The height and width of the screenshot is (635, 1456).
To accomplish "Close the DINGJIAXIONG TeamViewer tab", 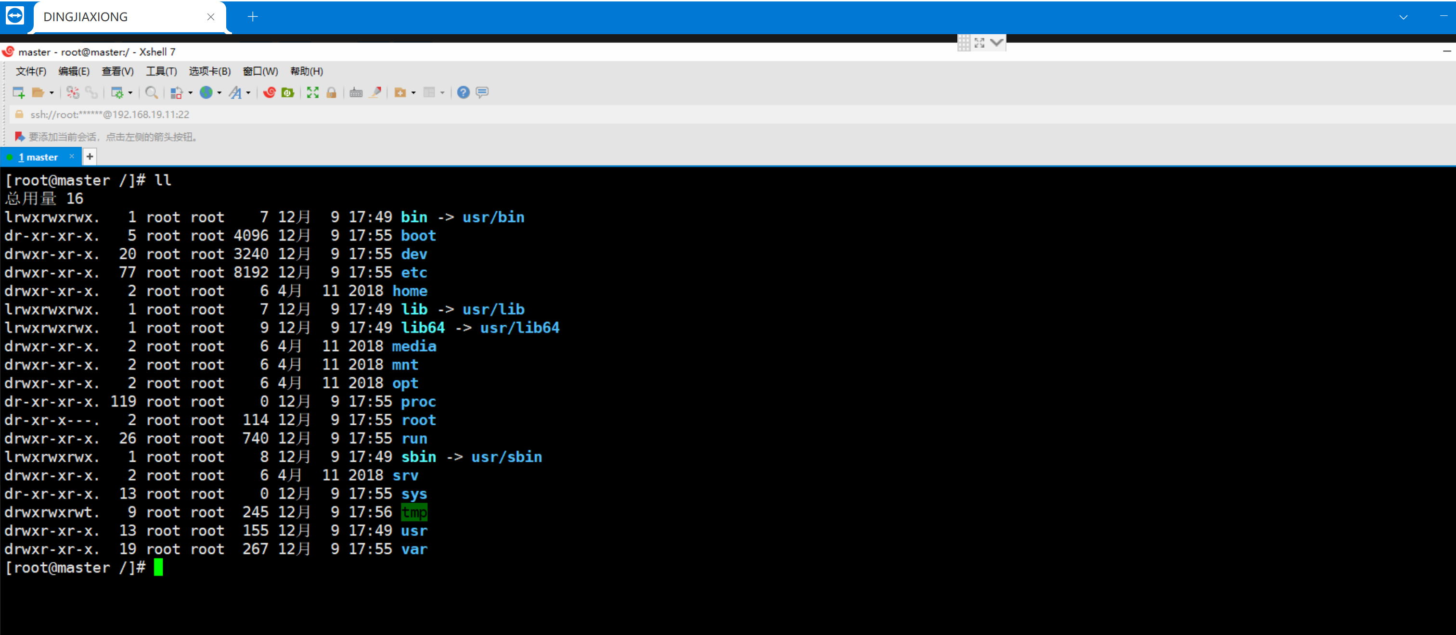I will (x=211, y=17).
